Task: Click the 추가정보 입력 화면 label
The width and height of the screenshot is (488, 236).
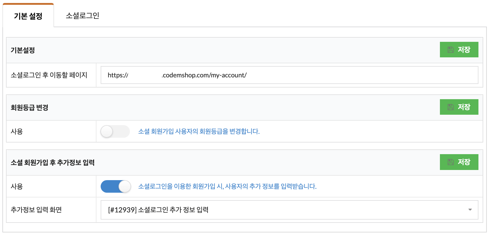Action: pos(36,210)
